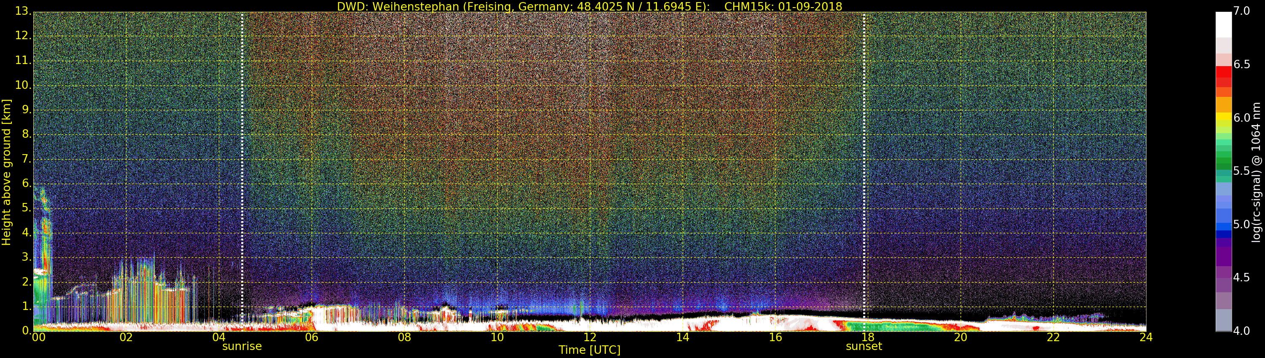The width and height of the screenshot is (1265, 358).
Task: Select the '7.0' colorbar tick label
Action: [x=1241, y=11]
